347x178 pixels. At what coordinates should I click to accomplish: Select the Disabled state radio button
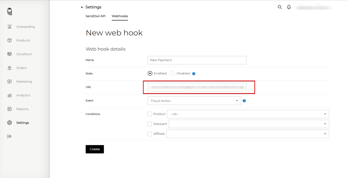(172, 73)
